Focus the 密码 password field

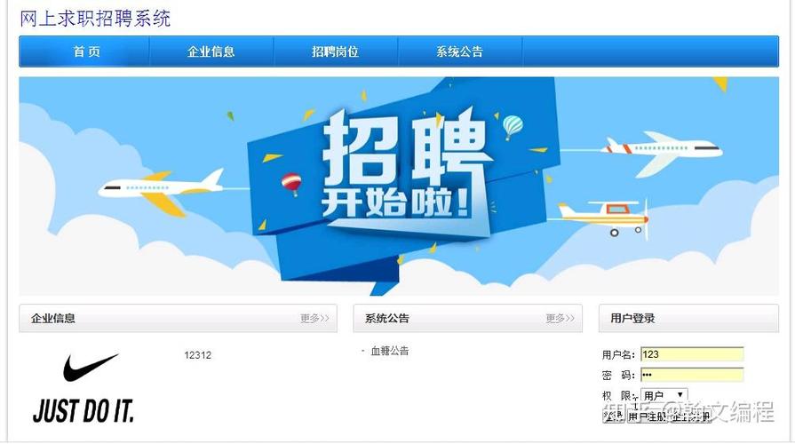tap(692, 375)
